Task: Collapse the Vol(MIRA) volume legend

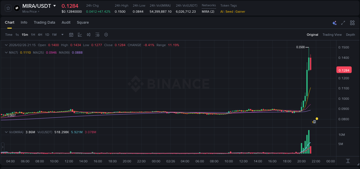Action: (x=6, y=132)
